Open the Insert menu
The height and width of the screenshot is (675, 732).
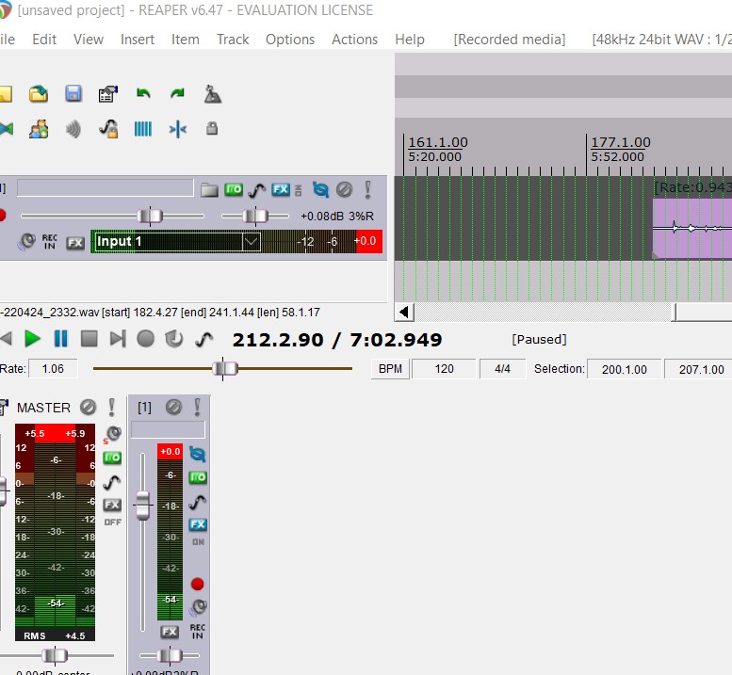pos(138,40)
